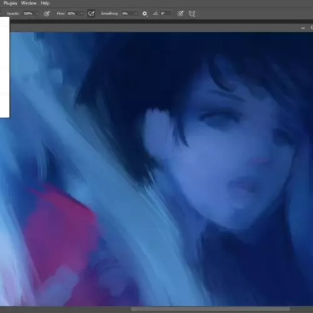Minimize the document window
Viewport: 313px width, 313px height.
[x=303, y=28]
